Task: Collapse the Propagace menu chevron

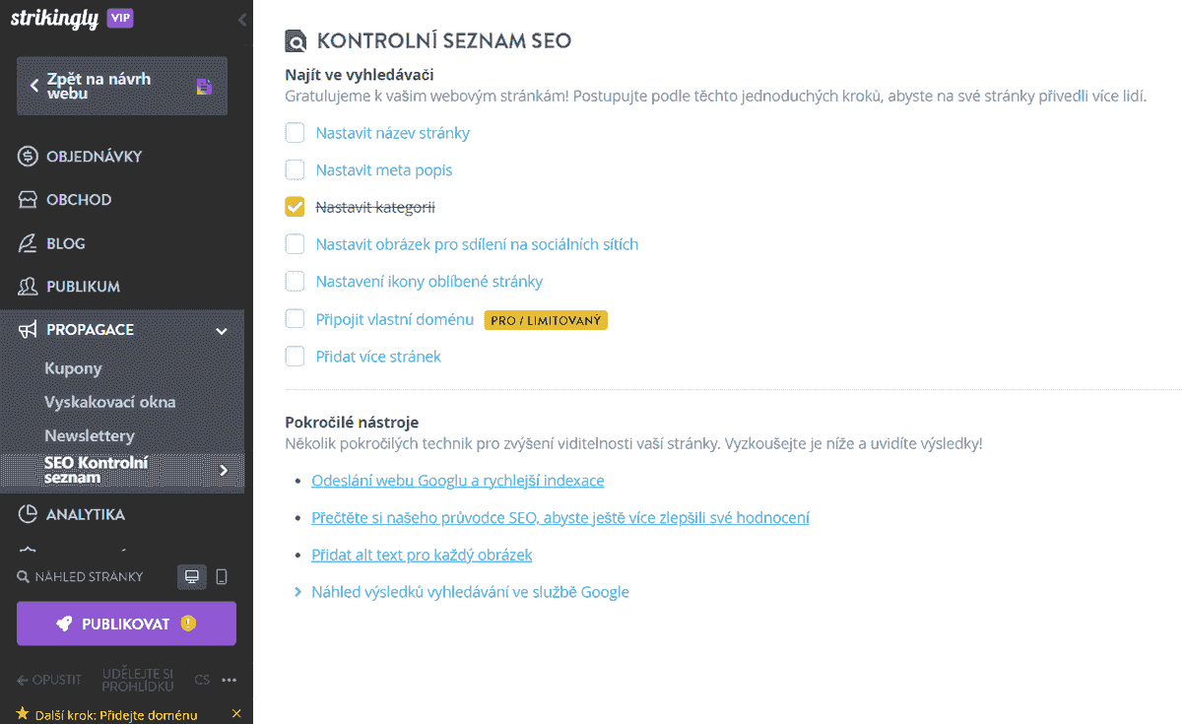Action: pos(222,330)
